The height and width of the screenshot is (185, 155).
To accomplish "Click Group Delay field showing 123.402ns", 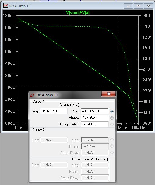I will (x=95, y=124).
